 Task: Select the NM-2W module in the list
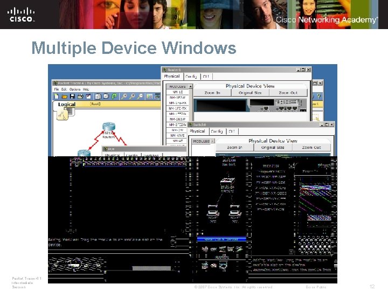point(177,130)
